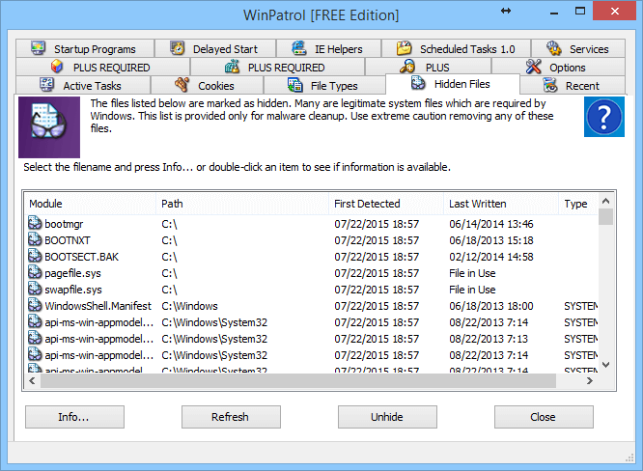This screenshot has width=643, height=471.
Task: Click the Active Tasks tab icon
Action: click(46, 85)
